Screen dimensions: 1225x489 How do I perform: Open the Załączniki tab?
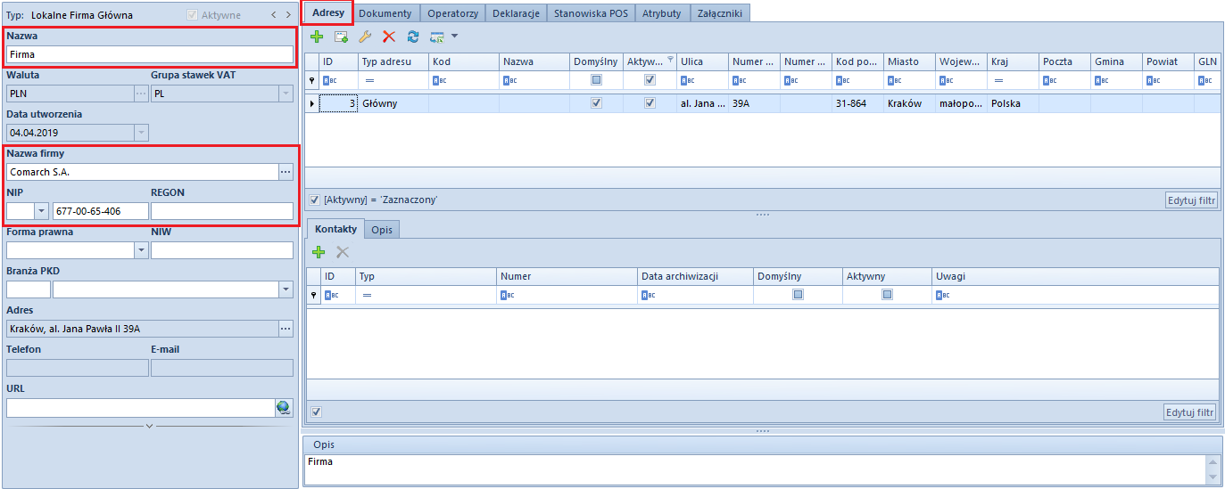click(x=720, y=12)
